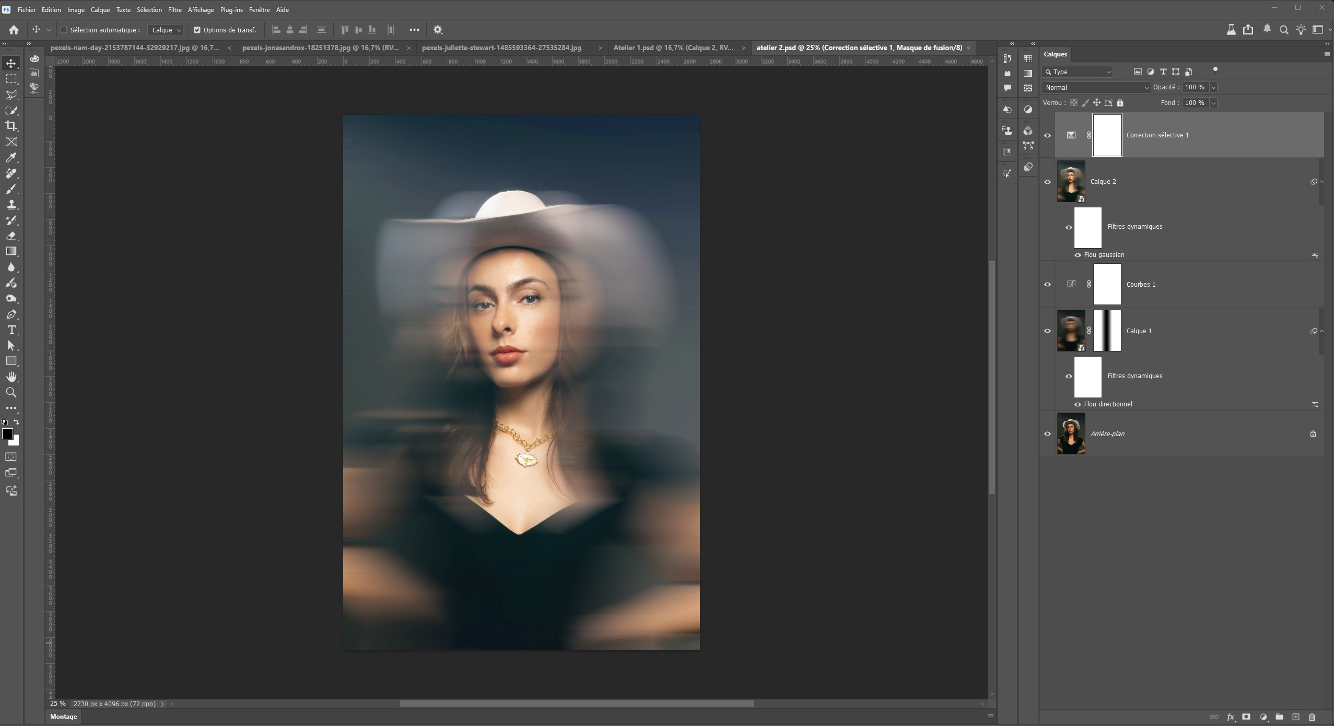1334x726 pixels.
Task: Enable Sélection automatique checkbox
Action: point(64,30)
